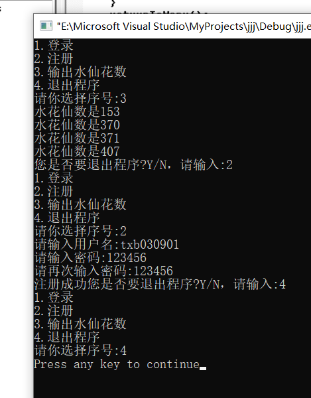Select the output line 水花仙数是407
Screen dimensions: 311x398
pos(77,151)
